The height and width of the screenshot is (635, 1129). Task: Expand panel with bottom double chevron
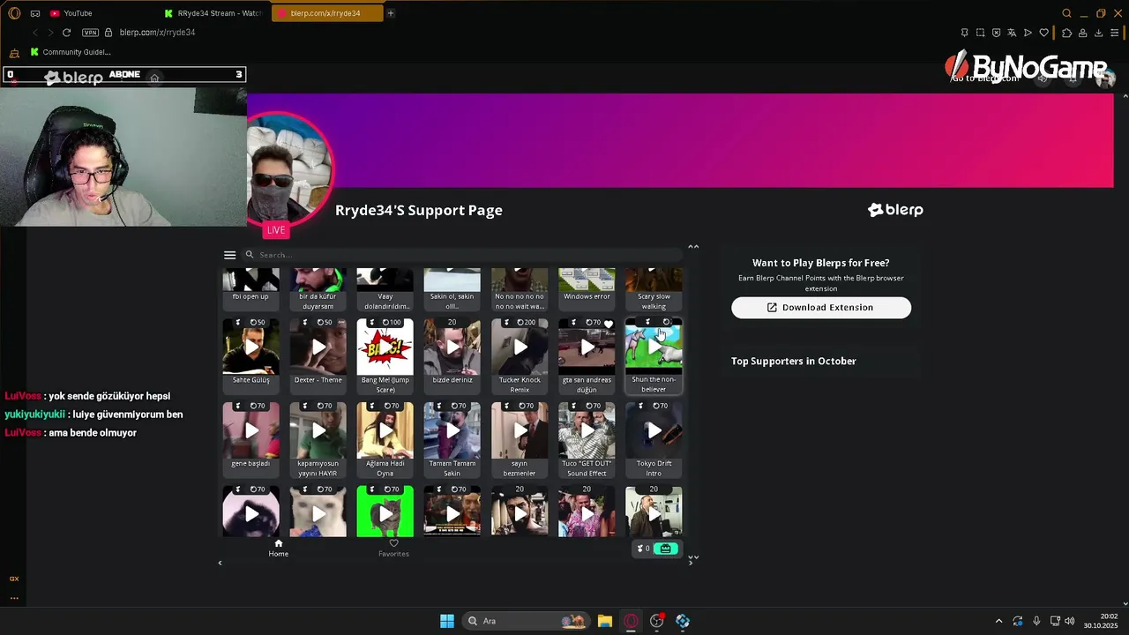[x=693, y=557]
